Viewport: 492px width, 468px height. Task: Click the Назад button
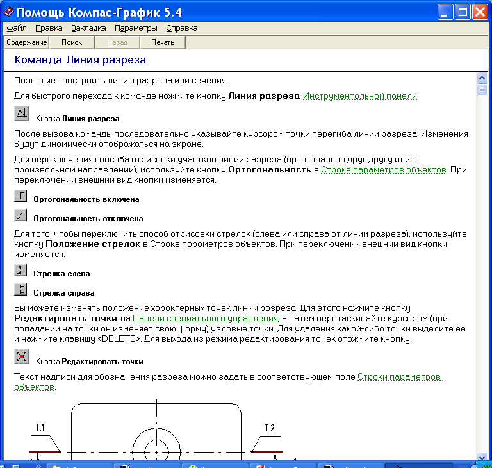(117, 42)
